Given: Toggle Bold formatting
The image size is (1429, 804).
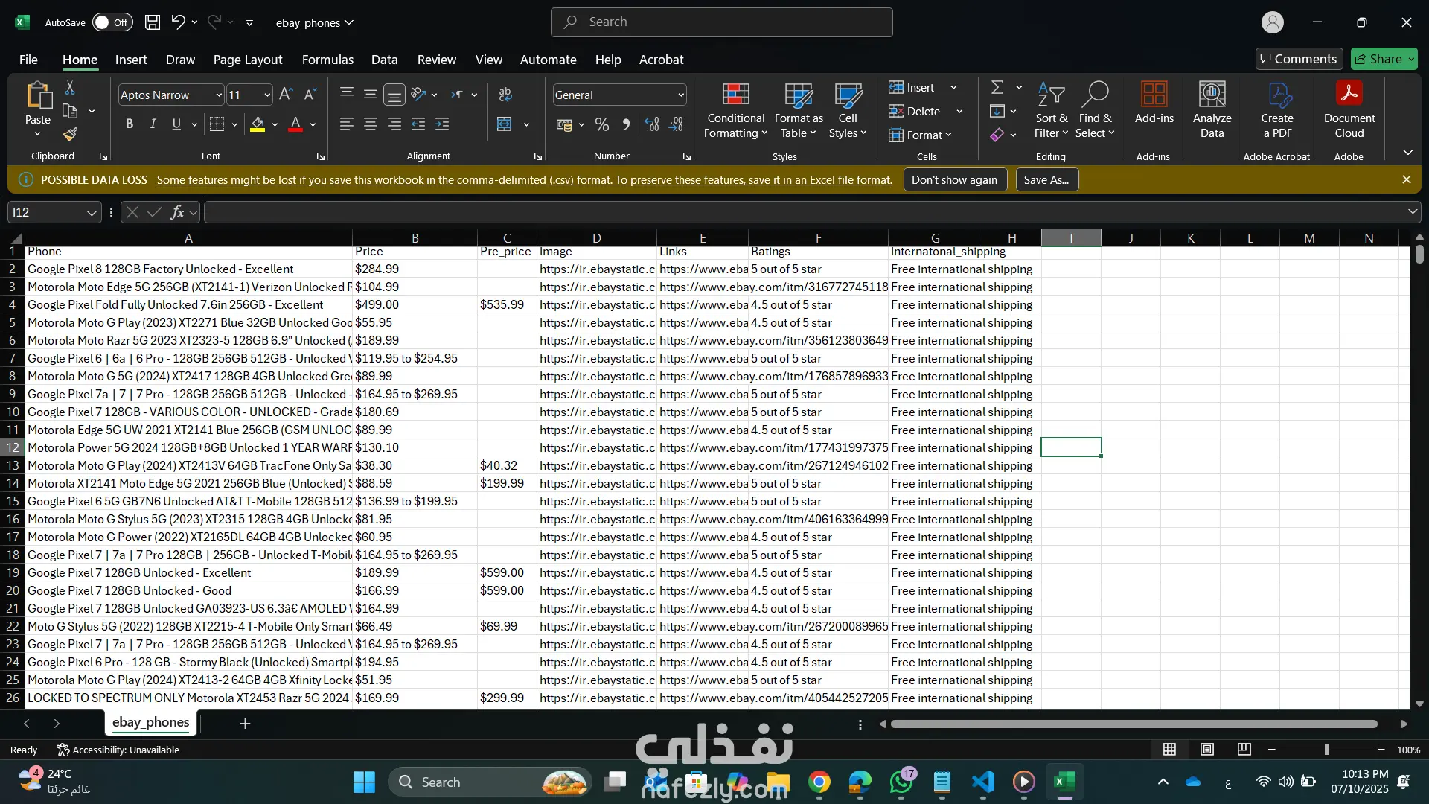Looking at the screenshot, I should tap(130, 124).
